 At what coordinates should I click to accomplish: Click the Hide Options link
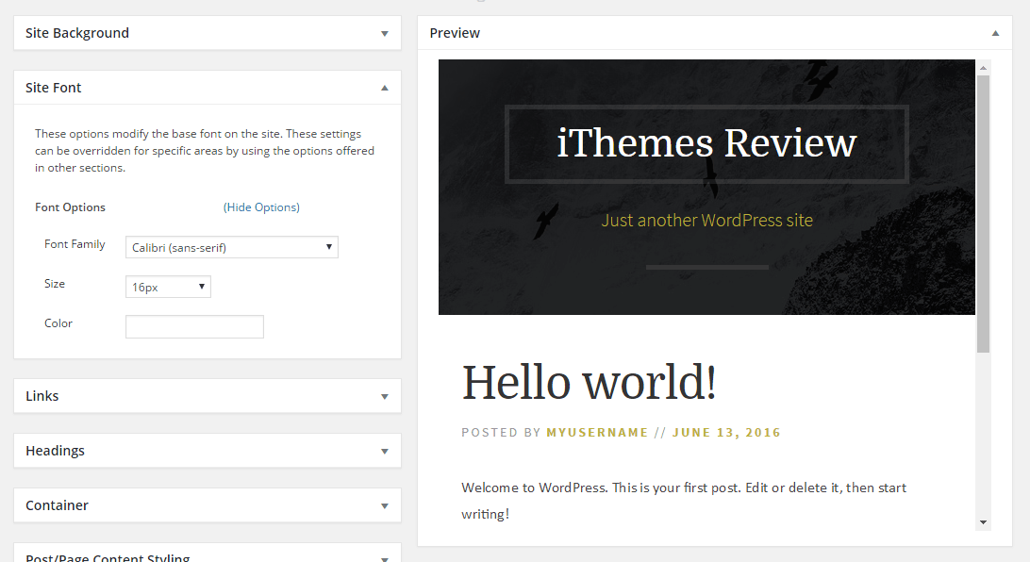(261, 207)
